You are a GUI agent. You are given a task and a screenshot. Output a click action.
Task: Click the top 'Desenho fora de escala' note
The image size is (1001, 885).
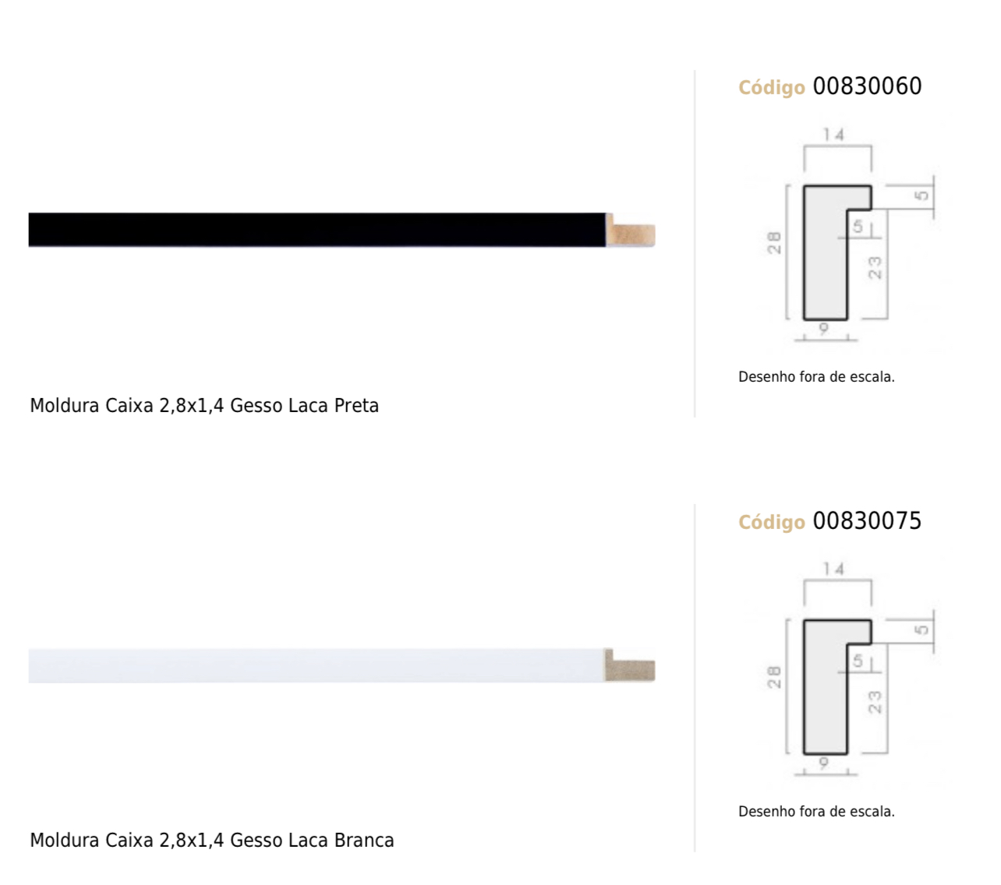pyautogui.click(x=816, y=377)
